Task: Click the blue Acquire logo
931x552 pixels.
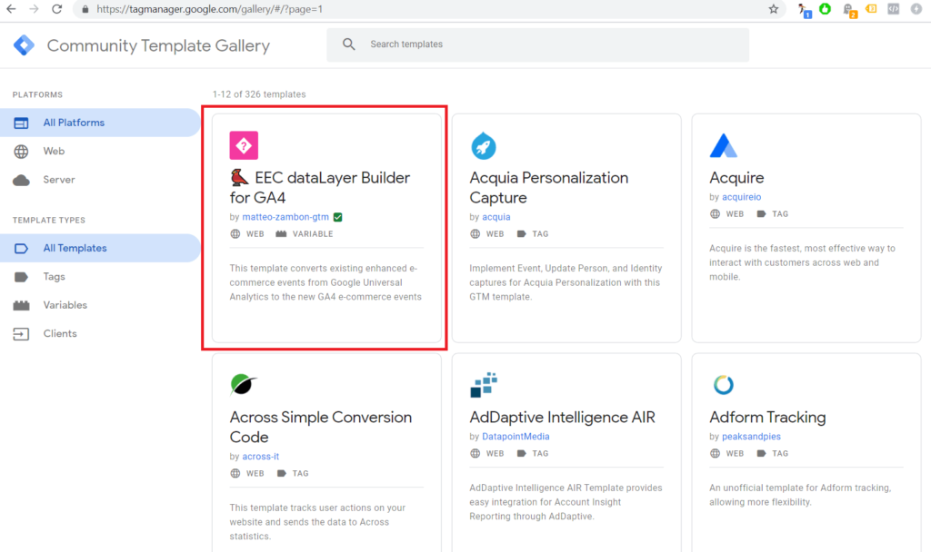Action: (723, 145)
